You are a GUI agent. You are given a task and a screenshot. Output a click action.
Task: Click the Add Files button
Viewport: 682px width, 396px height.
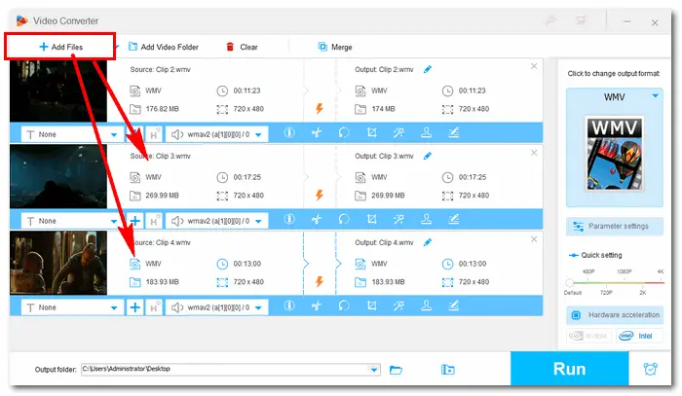(x=60, y=47)
